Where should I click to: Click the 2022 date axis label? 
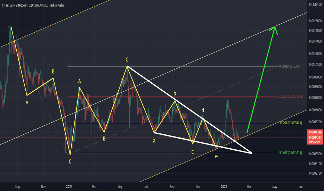pyautogui.click(x=224, y=187)
